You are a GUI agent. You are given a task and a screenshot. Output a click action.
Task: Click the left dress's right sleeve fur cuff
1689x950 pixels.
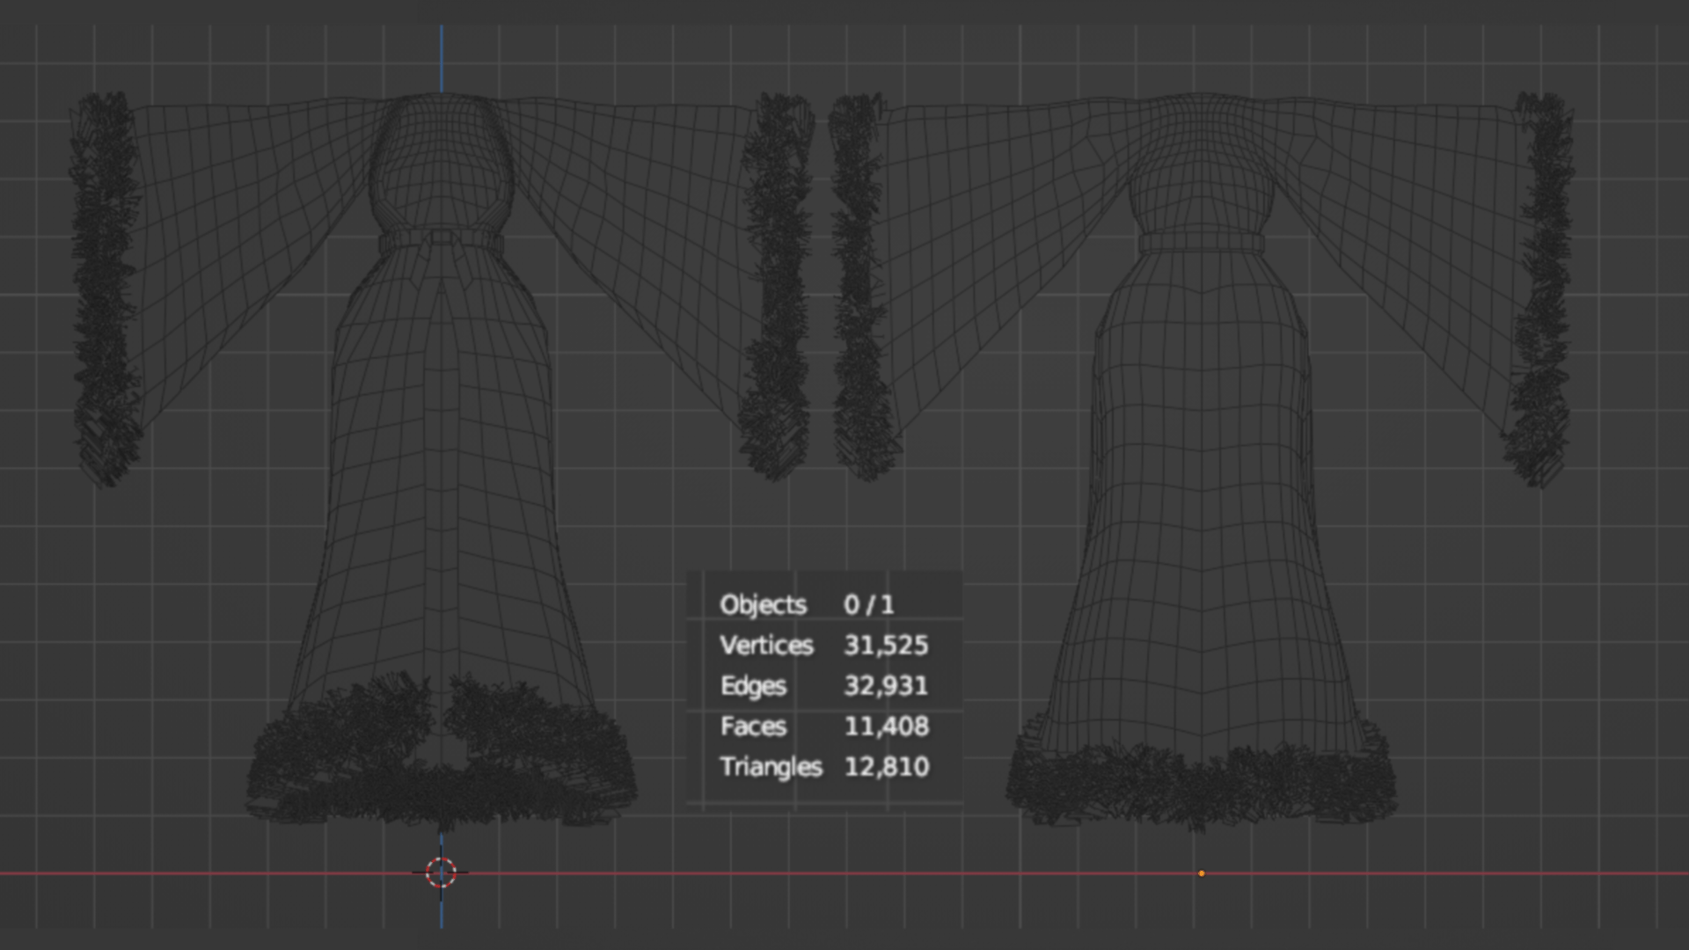pyautogui.click(x=776, y=286)
